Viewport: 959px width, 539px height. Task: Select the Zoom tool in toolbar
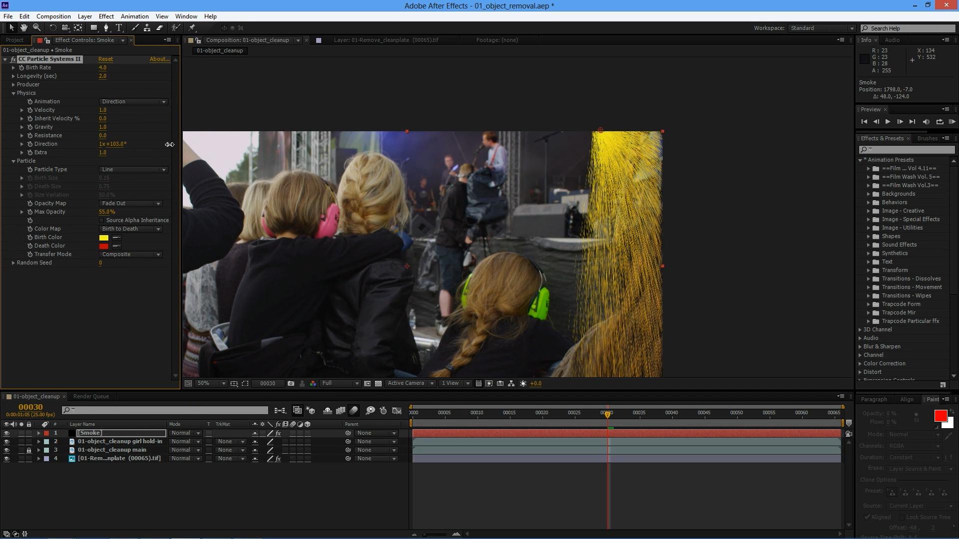pos(36,27)
